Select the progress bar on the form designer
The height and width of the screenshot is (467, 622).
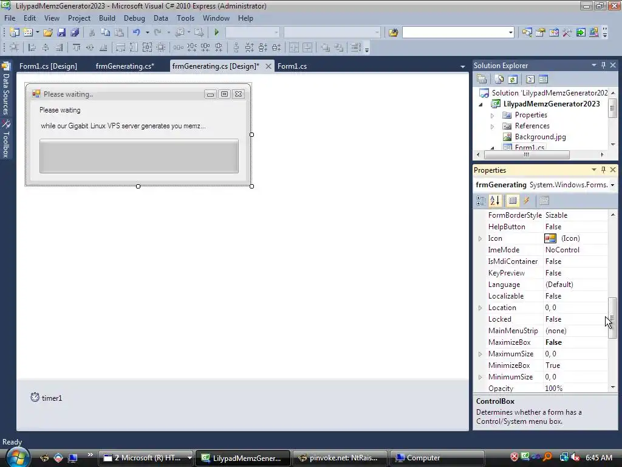(x=139, y=156)
